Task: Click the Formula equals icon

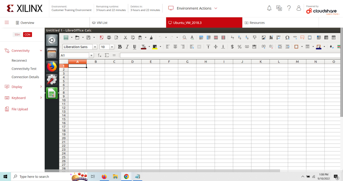Action: [114, 55]
